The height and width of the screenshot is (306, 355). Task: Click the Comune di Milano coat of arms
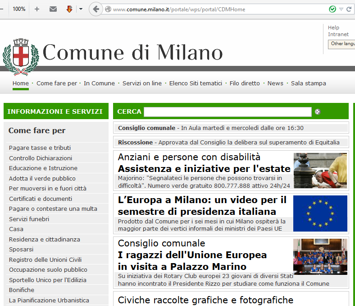tap(20, 57)
